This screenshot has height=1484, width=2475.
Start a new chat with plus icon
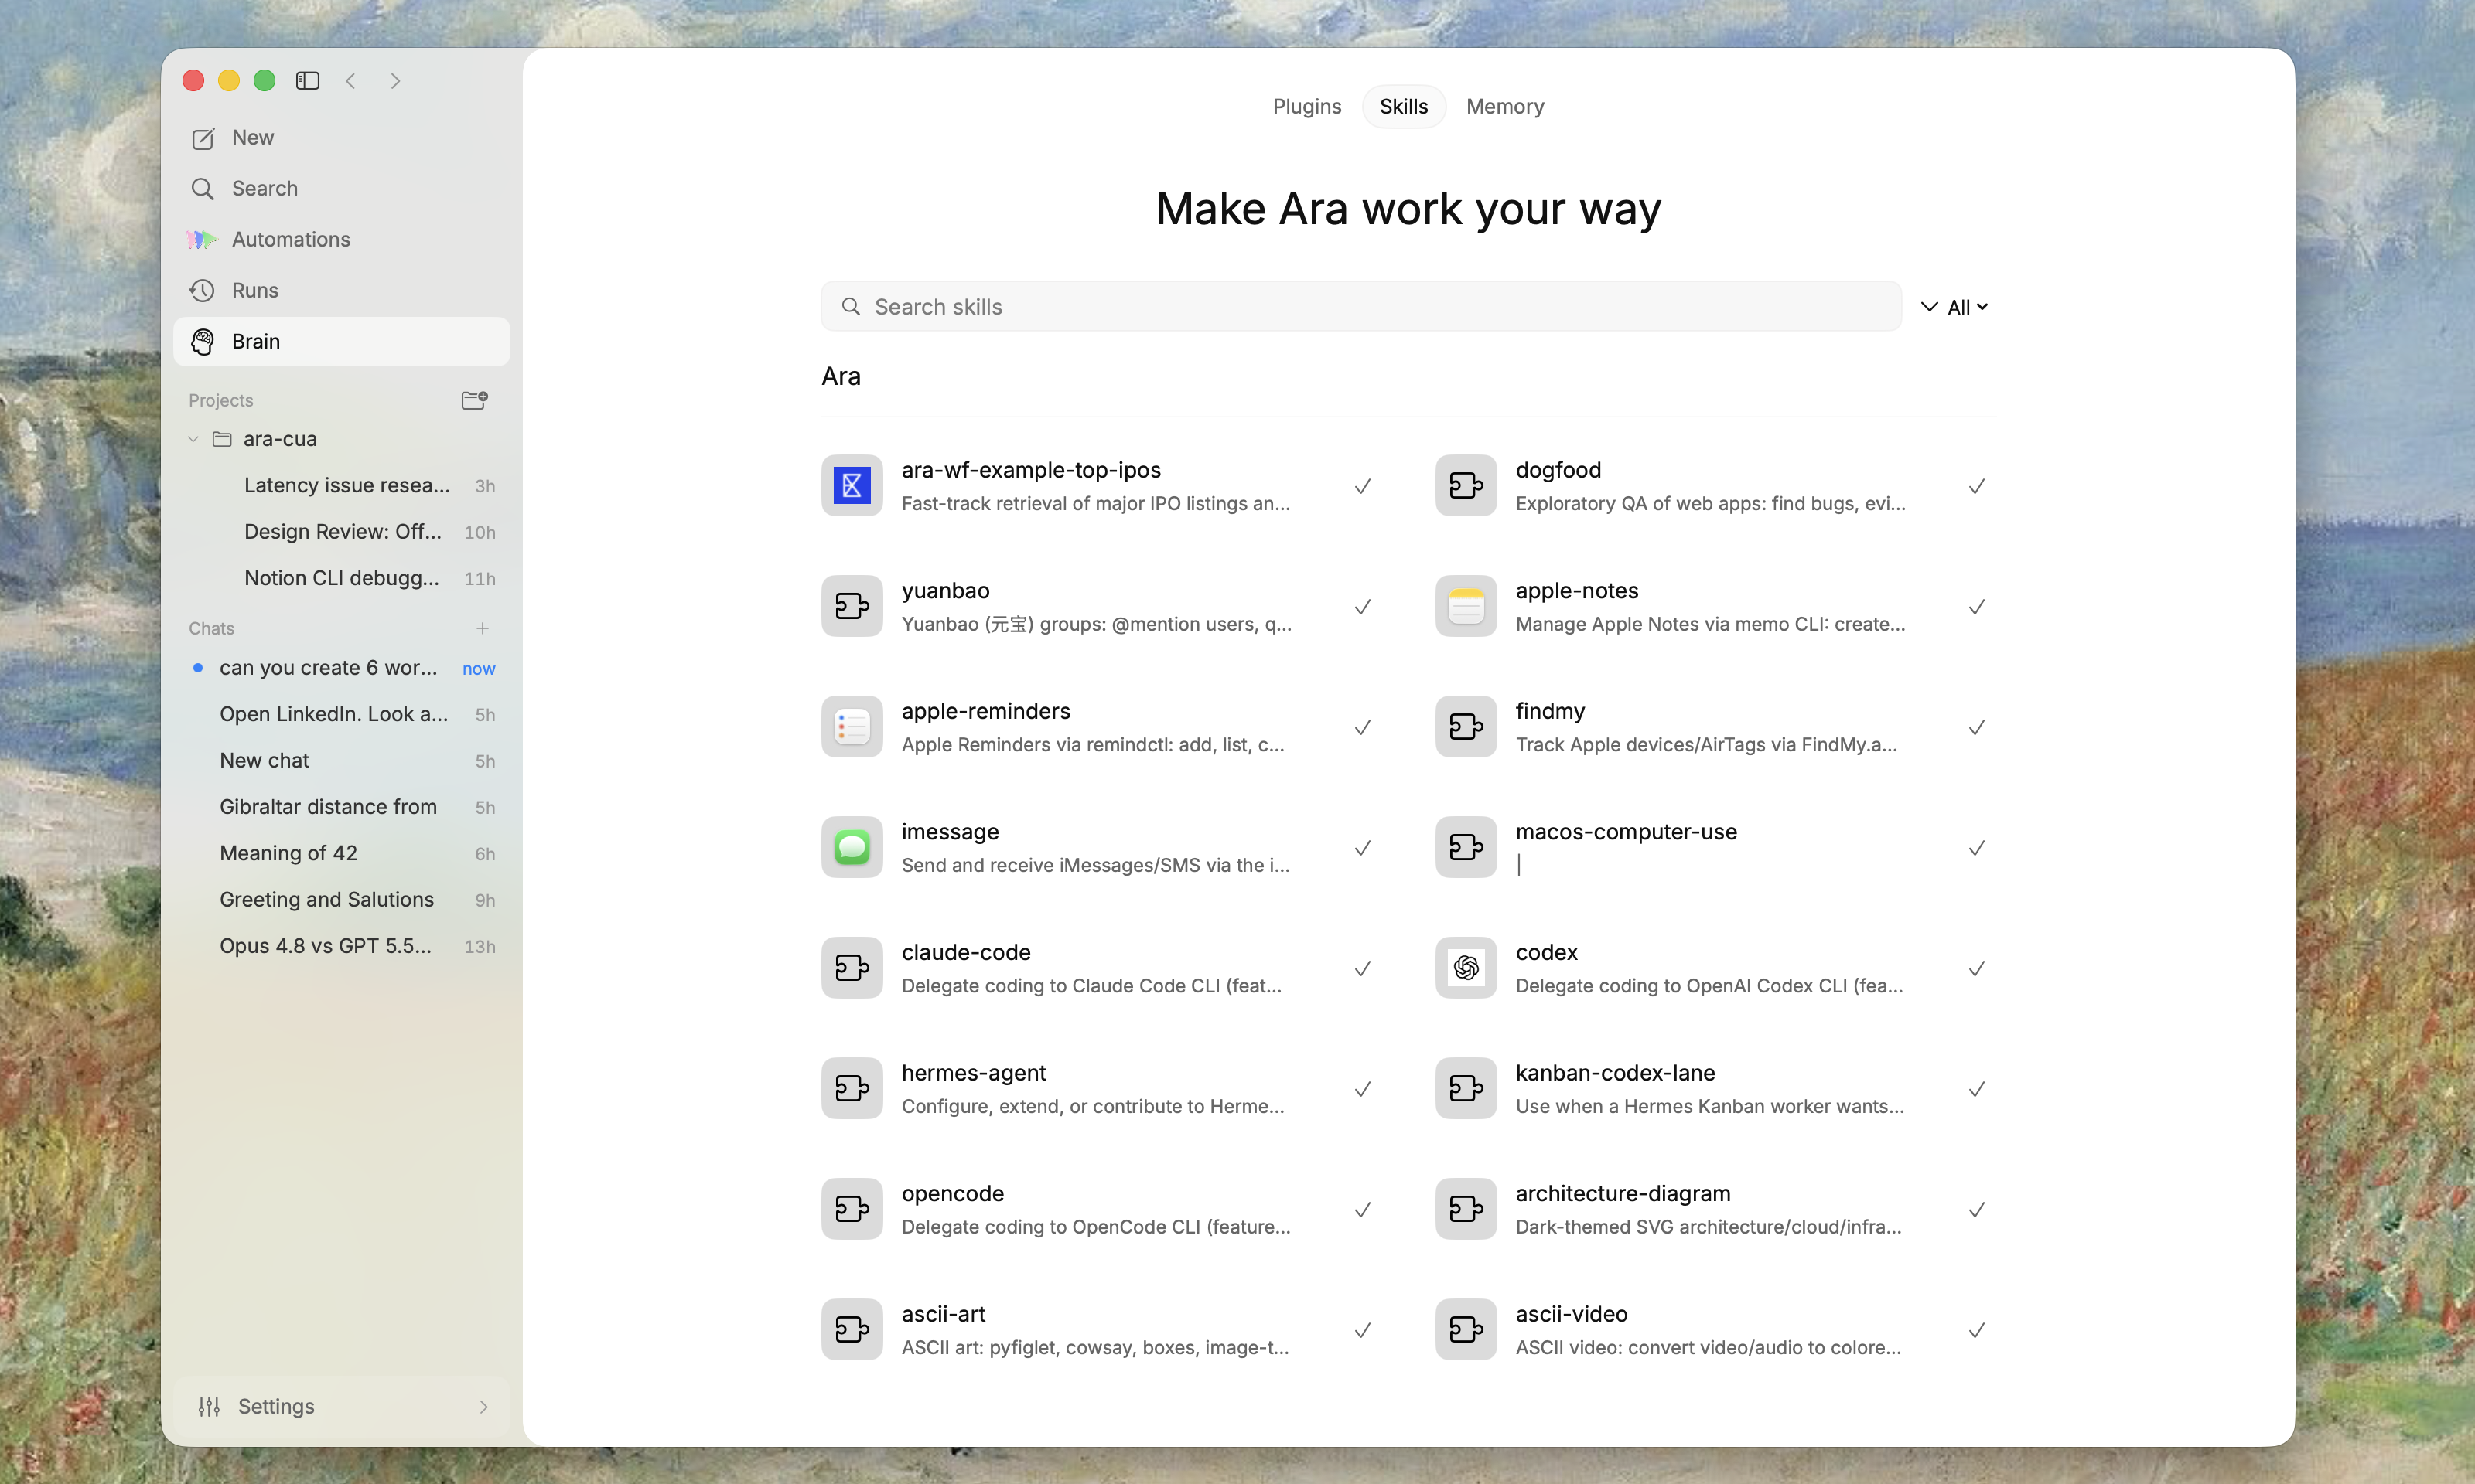click(x=482, y=628)
